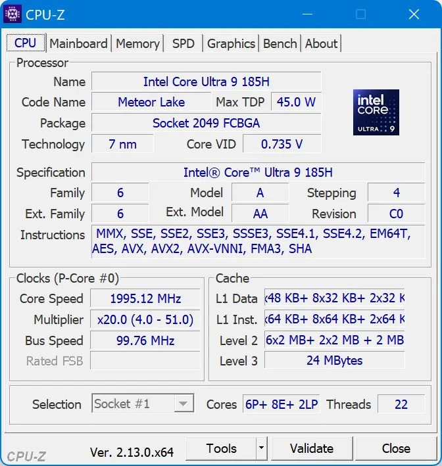Open the Bench tab
This screenshot has height=466, width=442.
click(x=280, y=43)
